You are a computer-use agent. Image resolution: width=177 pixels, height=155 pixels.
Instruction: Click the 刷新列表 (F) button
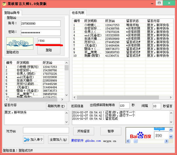click(56, 106)
